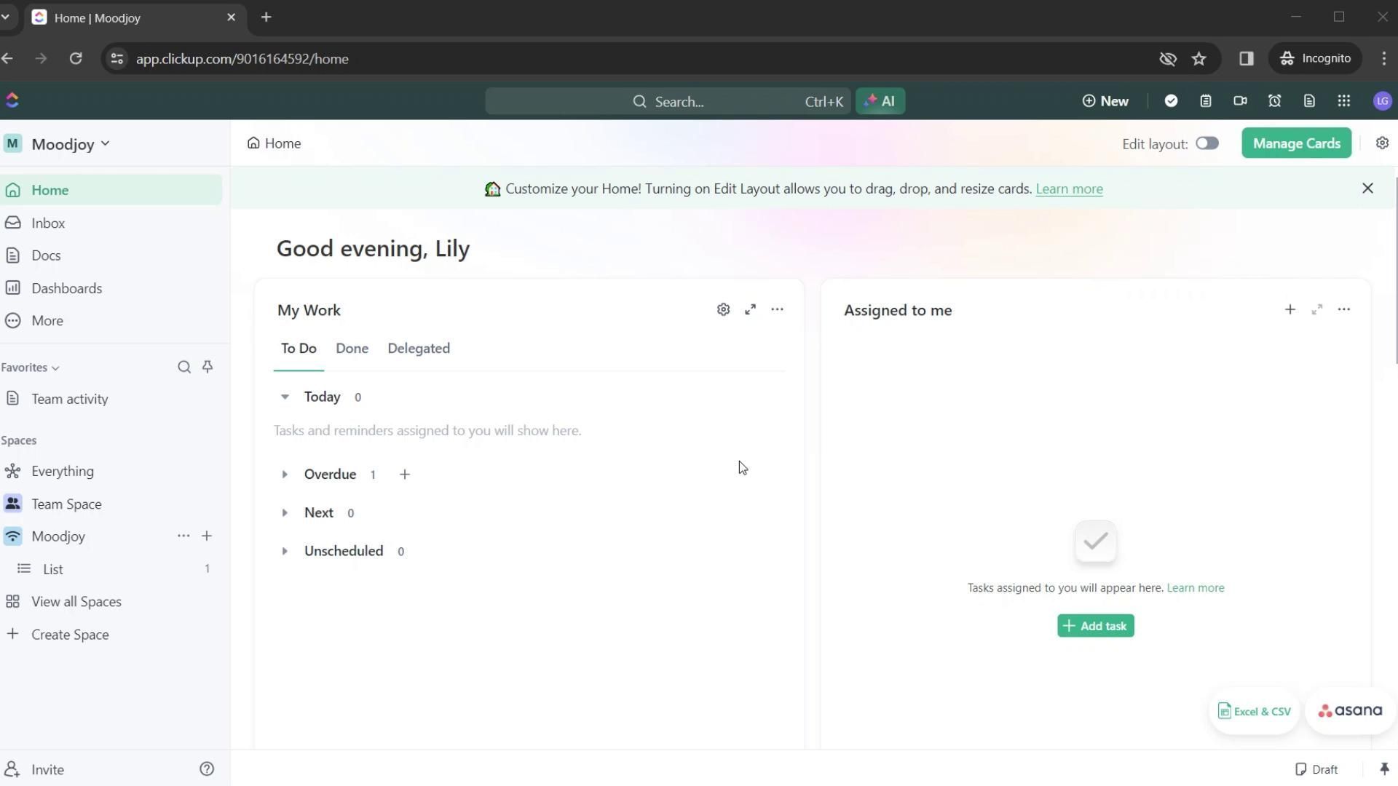Click My Work card settings gear
1398x786 pixels.
point(723,310)
